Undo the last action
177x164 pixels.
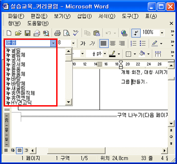[x=108, y=33]
